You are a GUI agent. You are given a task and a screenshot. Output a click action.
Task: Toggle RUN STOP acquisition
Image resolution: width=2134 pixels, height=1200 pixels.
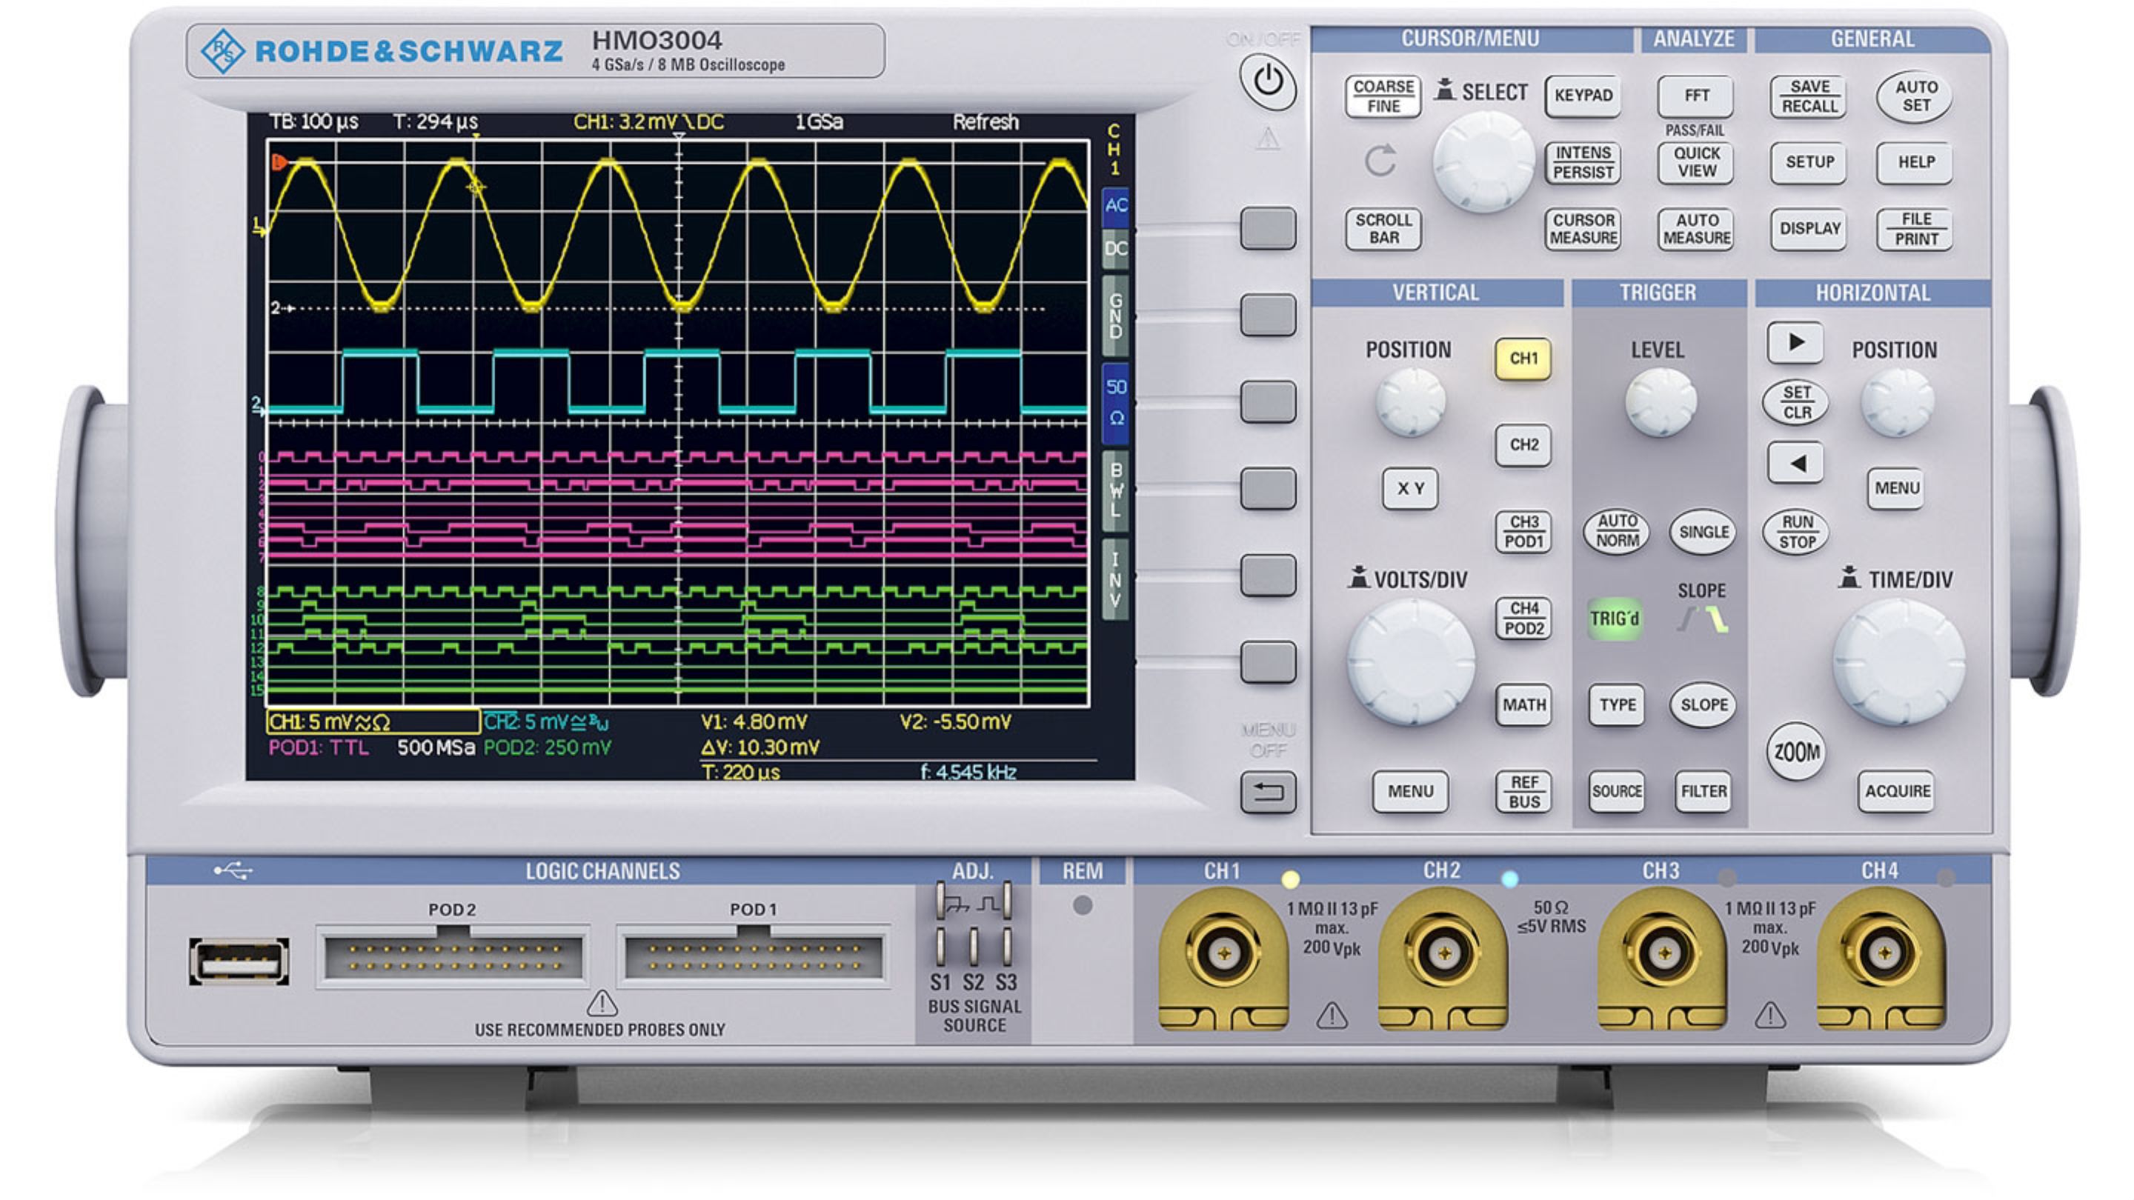1795,532
